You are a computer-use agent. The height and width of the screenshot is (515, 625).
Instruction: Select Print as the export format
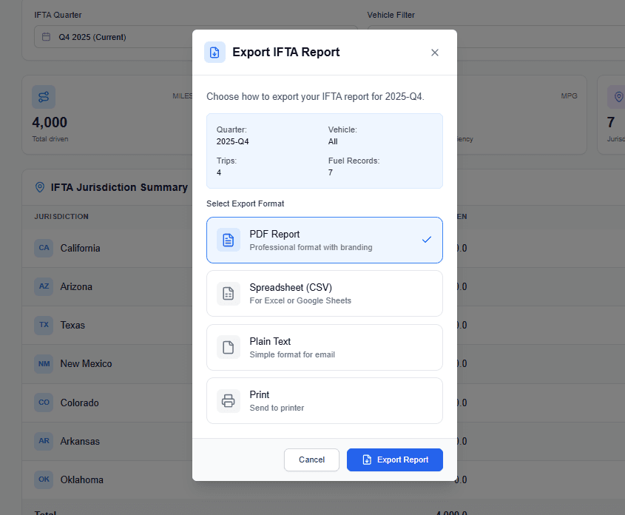tap(324, 400)
